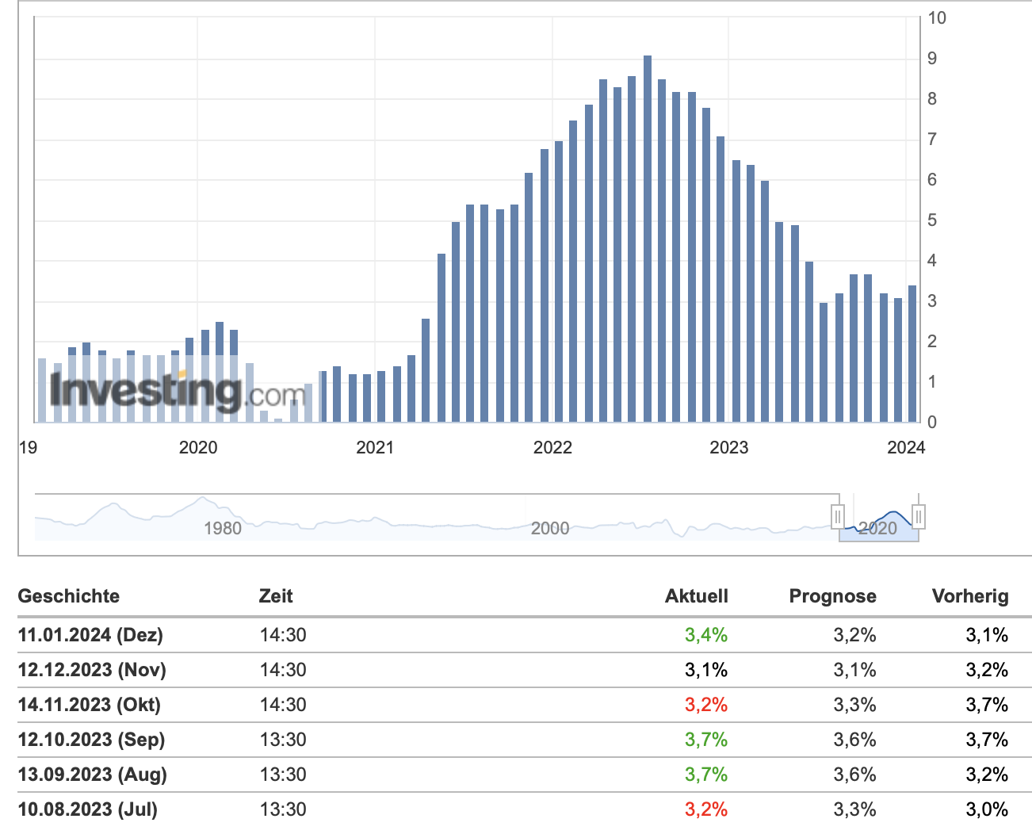This screenshot has height=834, width=1032.
Task: Grab the left handle of the range navigator
Action: pyautogui.click(x=838, y=517)
